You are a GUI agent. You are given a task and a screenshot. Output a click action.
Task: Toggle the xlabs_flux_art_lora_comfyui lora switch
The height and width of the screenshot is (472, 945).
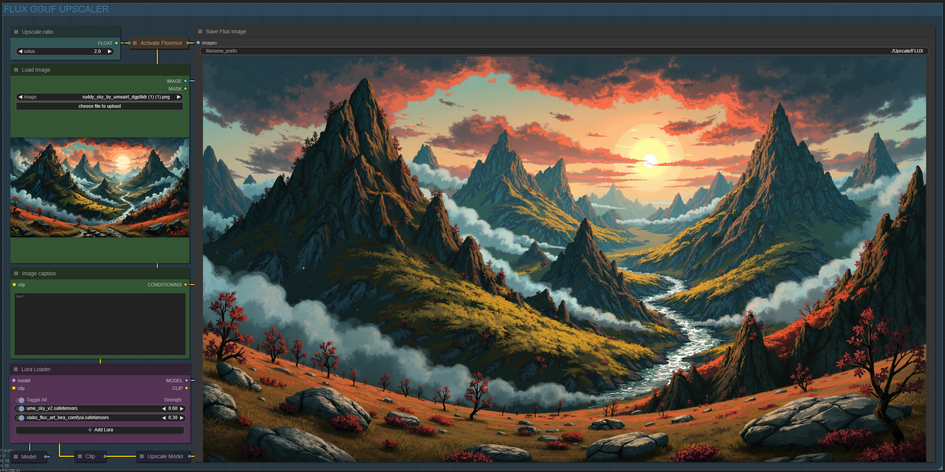coord(21,418)
